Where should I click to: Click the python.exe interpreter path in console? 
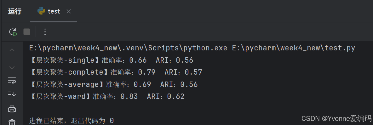coord(129,48)
